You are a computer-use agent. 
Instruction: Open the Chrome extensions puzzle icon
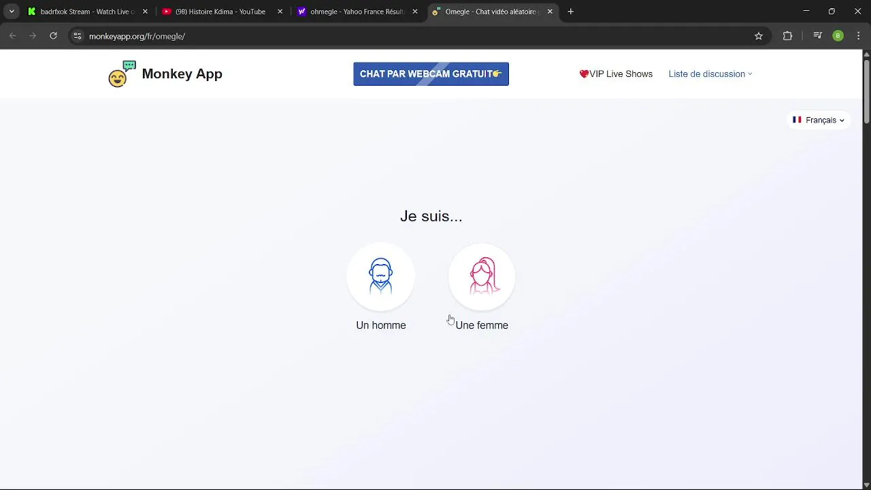787,36
